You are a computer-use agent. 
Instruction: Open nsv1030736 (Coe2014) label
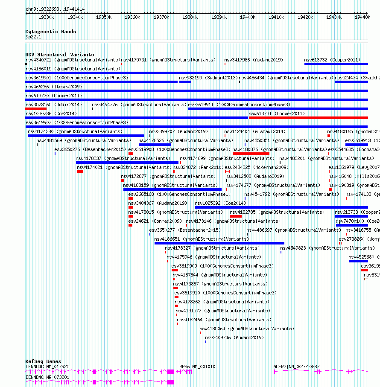pos(51,113)
